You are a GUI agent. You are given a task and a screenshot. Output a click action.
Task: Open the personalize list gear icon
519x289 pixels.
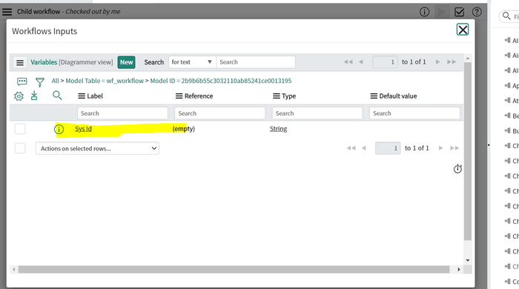19,96
